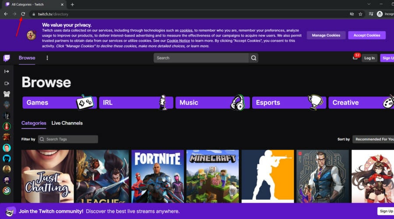Open the tab search chevron in the title bar

point(369,4)
